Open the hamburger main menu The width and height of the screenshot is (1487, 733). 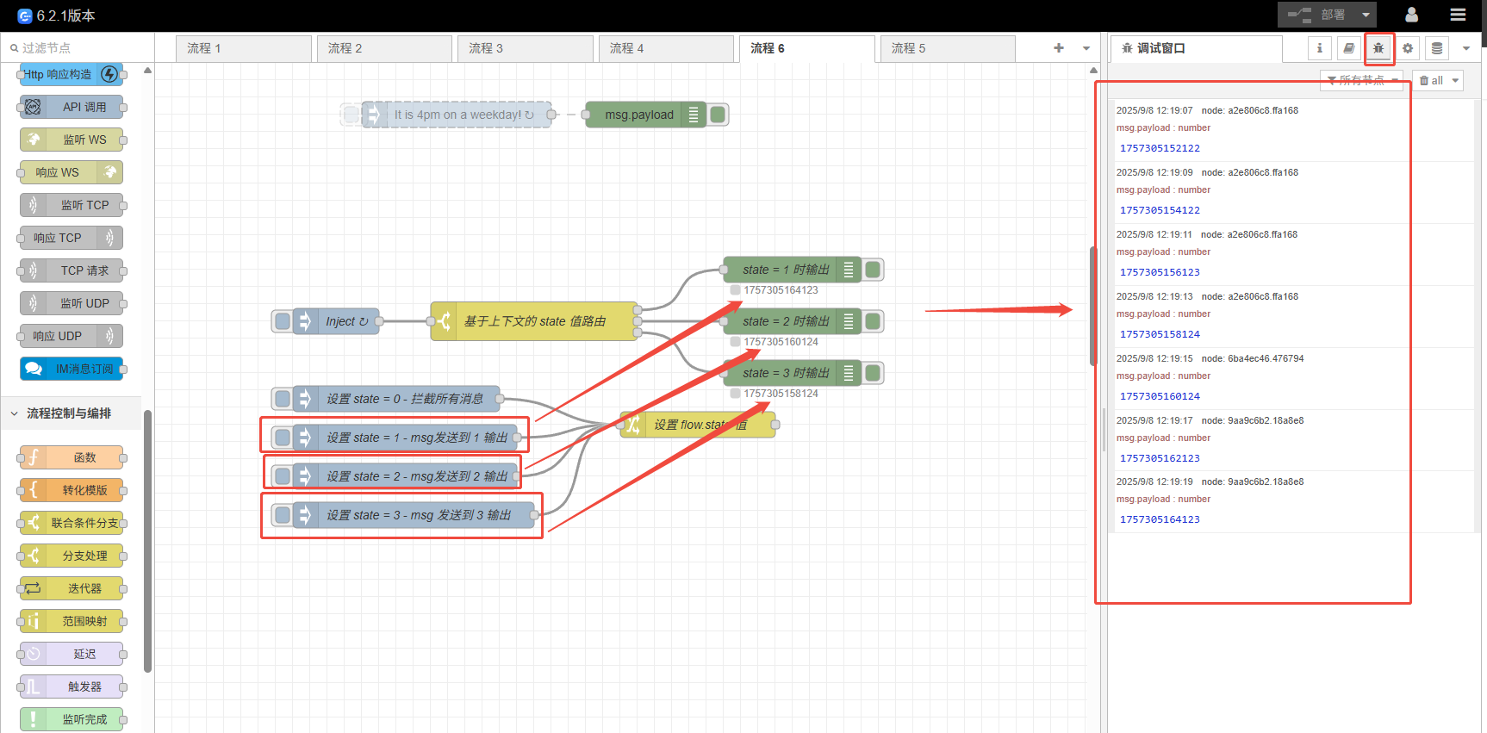pyautogui.click(x=1458, y=15)
